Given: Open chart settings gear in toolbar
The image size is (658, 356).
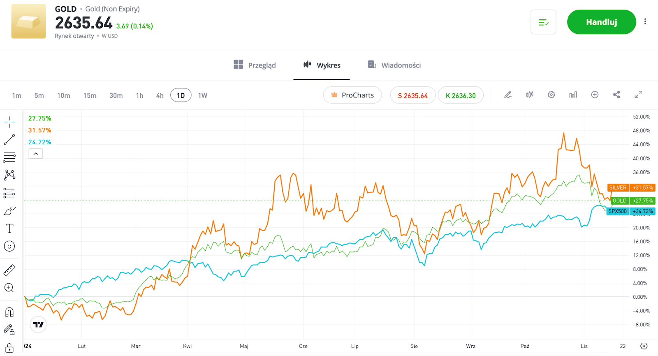Looking at the screenshot, I should point(551,95).
